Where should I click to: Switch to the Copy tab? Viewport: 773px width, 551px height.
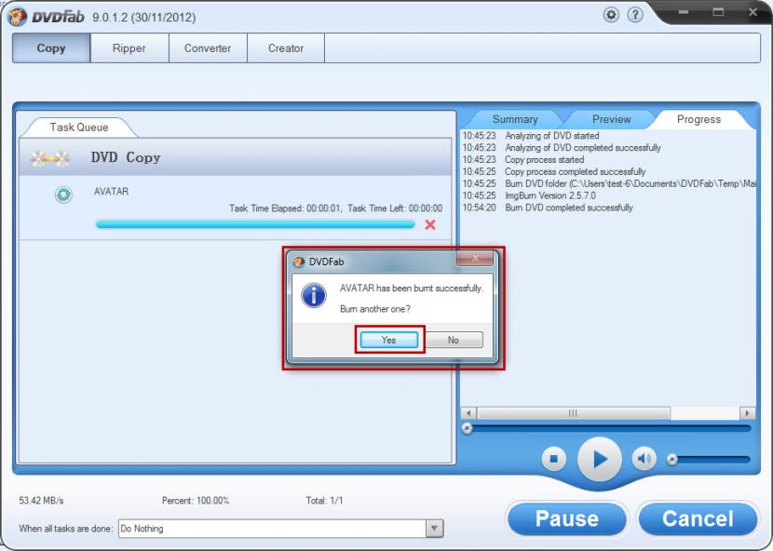coord(51,48)
